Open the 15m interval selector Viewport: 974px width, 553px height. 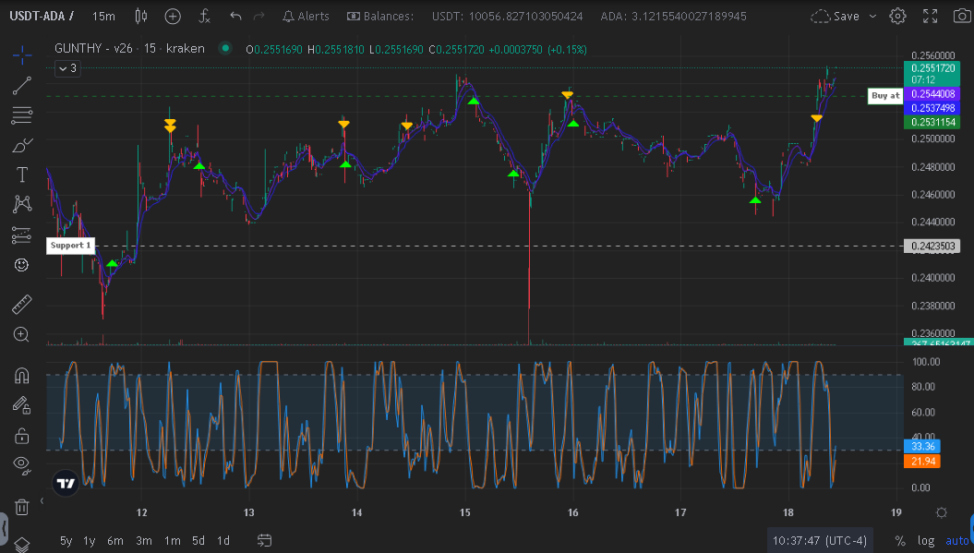click(x=104, y=16)
